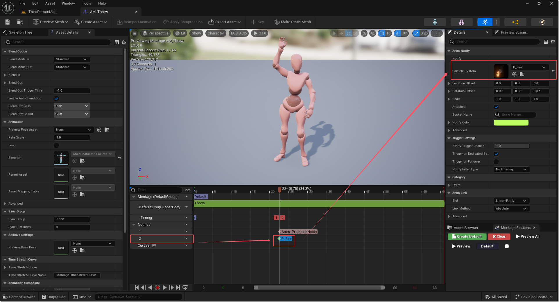Play the animation forward
This screenshot has width=559, height=302.
coord(164,288)
